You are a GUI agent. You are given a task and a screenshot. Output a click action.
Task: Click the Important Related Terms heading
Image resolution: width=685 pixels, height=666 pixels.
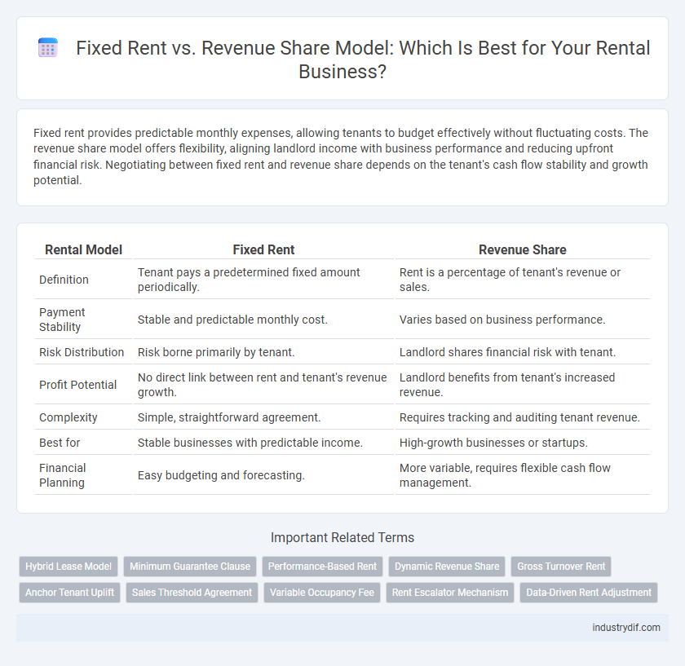click(x=342, y=537)
